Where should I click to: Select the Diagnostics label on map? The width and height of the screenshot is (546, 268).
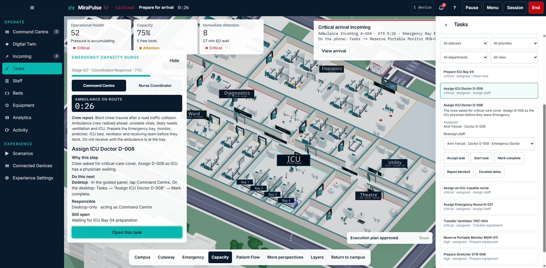pyautogui.click(x=237, y=94)
